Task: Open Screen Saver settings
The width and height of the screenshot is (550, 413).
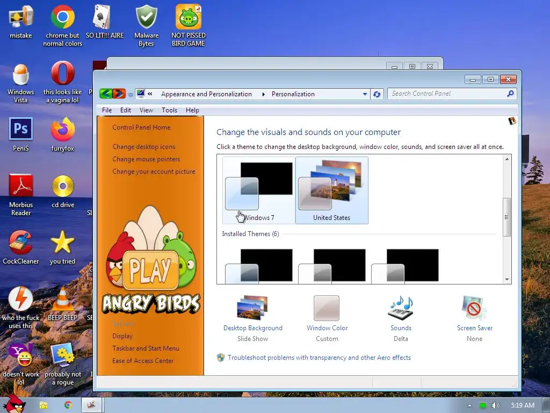Action: (x=475, y=319)
